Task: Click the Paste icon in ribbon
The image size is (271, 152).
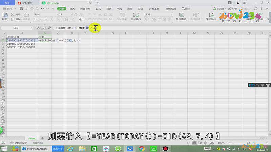Action: [5, 15]
